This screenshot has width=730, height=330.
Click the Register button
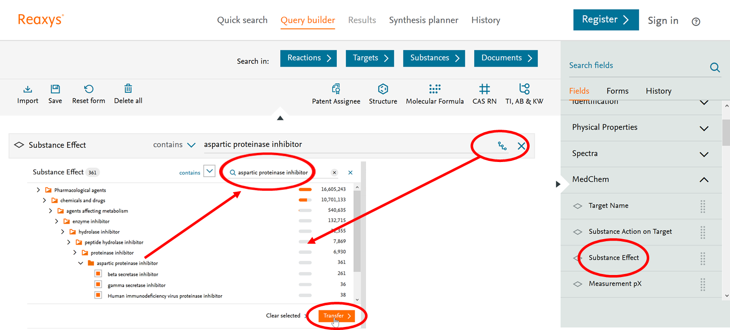pyautogui.click(x=606, y=20)
